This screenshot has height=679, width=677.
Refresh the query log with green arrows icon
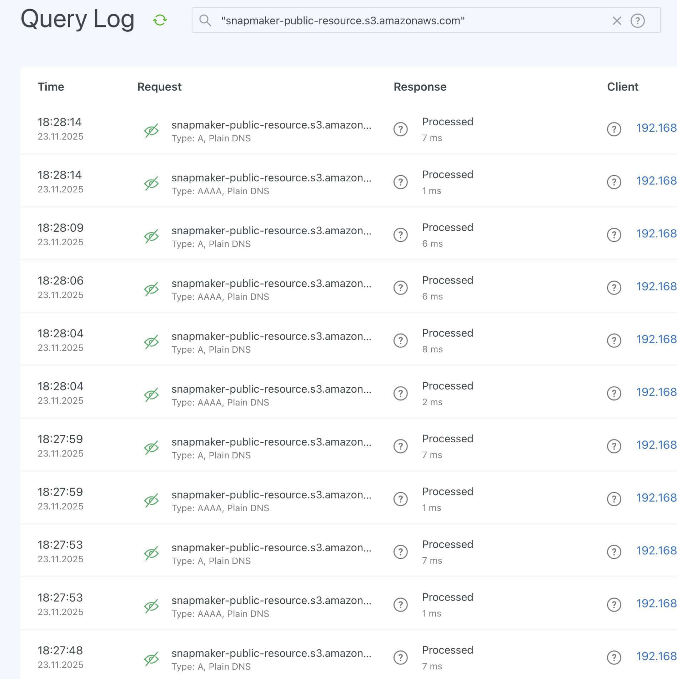[x=160, y=20]
